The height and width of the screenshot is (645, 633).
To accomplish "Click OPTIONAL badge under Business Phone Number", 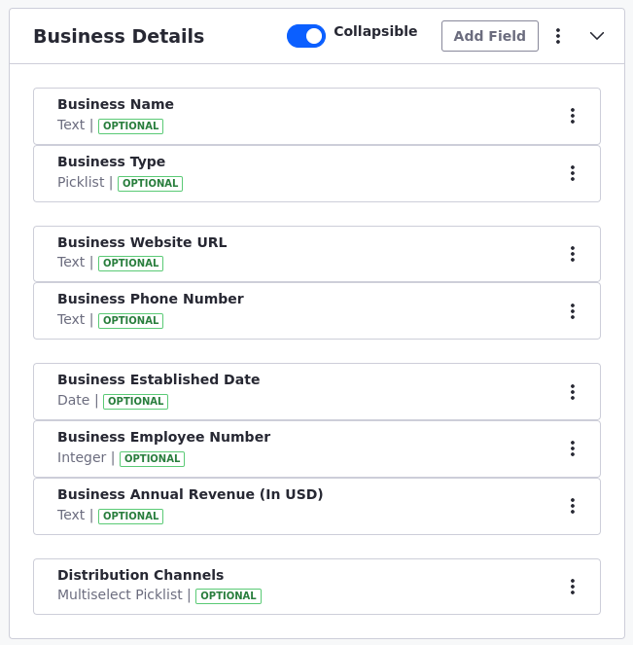I will pyautogui.click(x=130, y=320).
